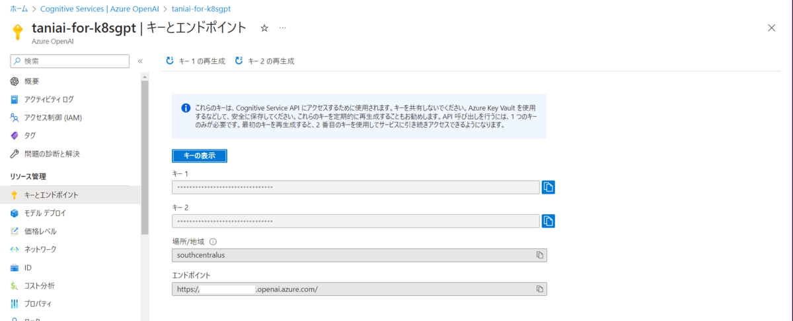The image size is (793, 321).
Task: Close the キーとエンドポイント blade
Action: coord(771,28)
